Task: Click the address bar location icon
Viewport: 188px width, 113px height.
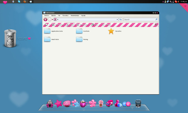Action: click(55, 19)
